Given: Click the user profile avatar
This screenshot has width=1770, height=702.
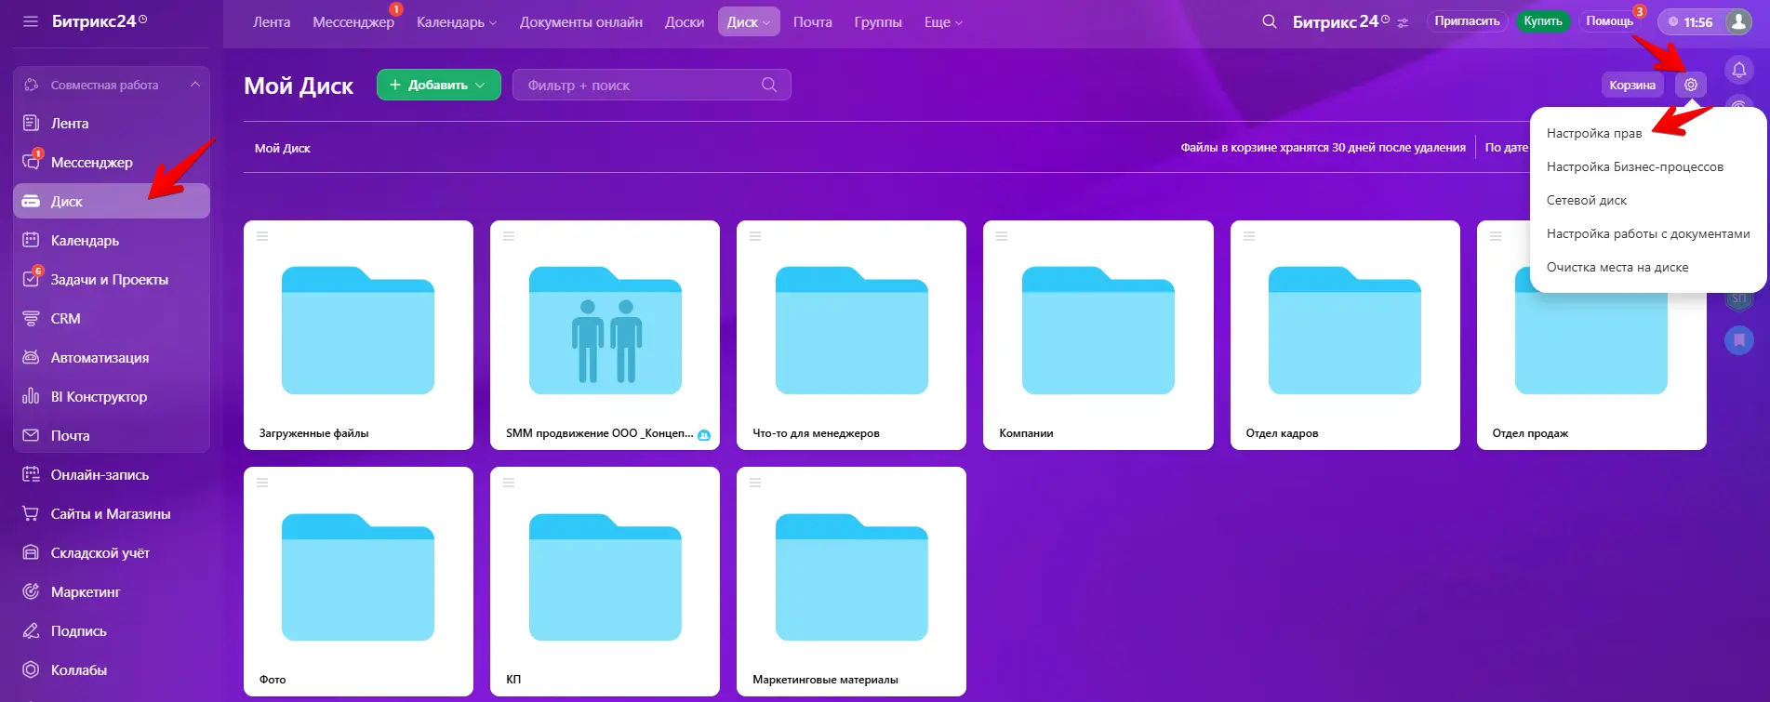Looking at the screenshot, I should pos(1738,21).
